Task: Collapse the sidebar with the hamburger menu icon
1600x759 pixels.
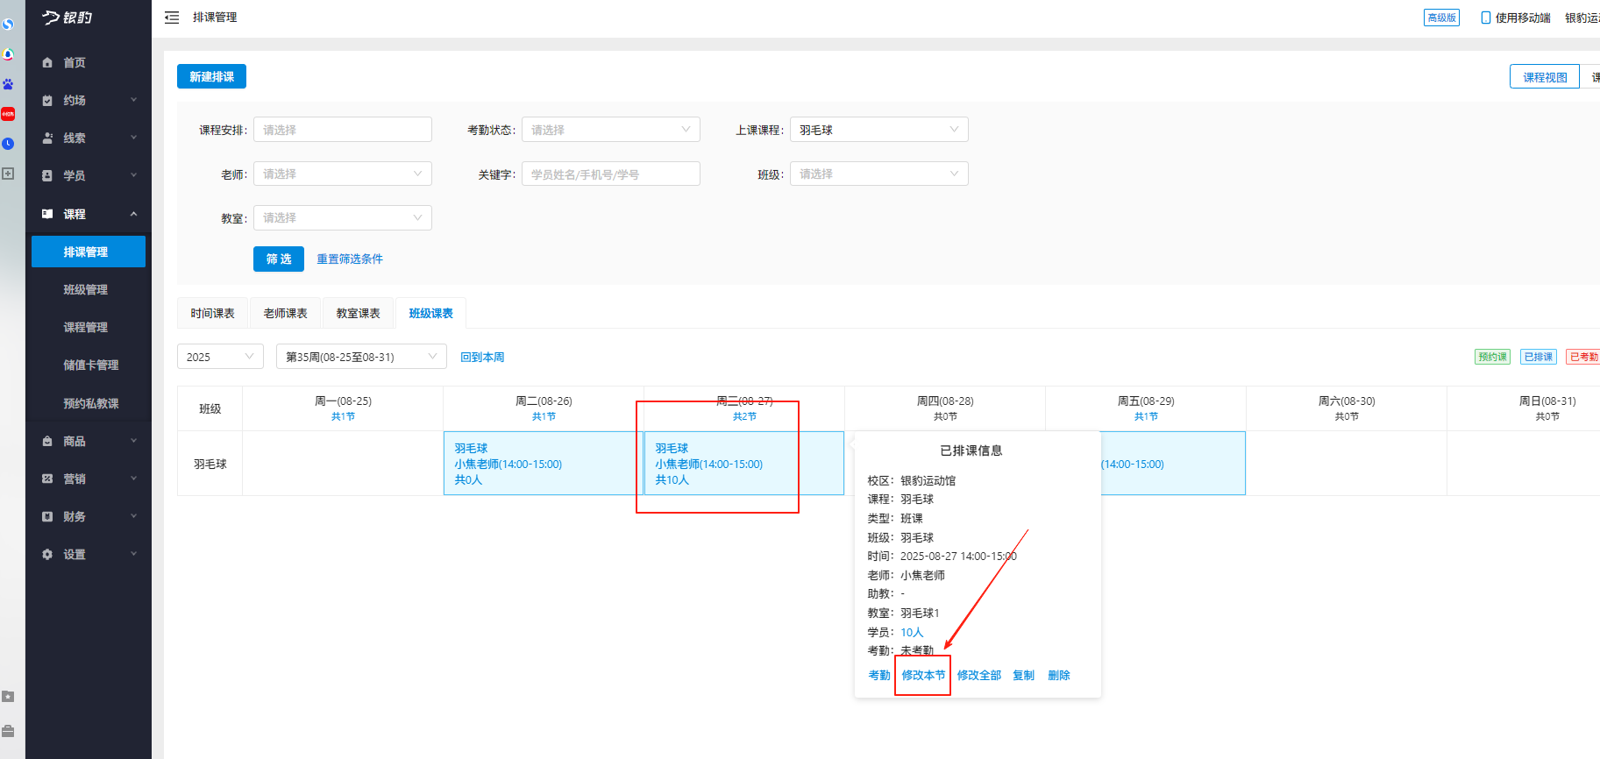Action: (172, 18)
